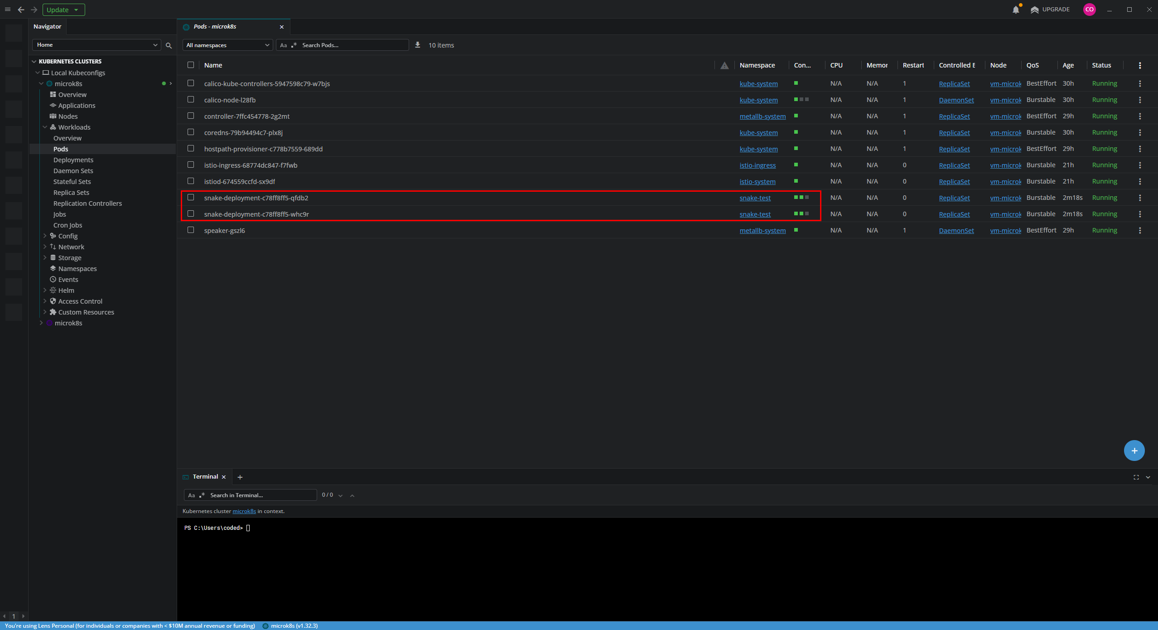This screenshot has height=630, width=1158.
Task: Open Daemon Sets in the navigator
Action: point(73,170)
